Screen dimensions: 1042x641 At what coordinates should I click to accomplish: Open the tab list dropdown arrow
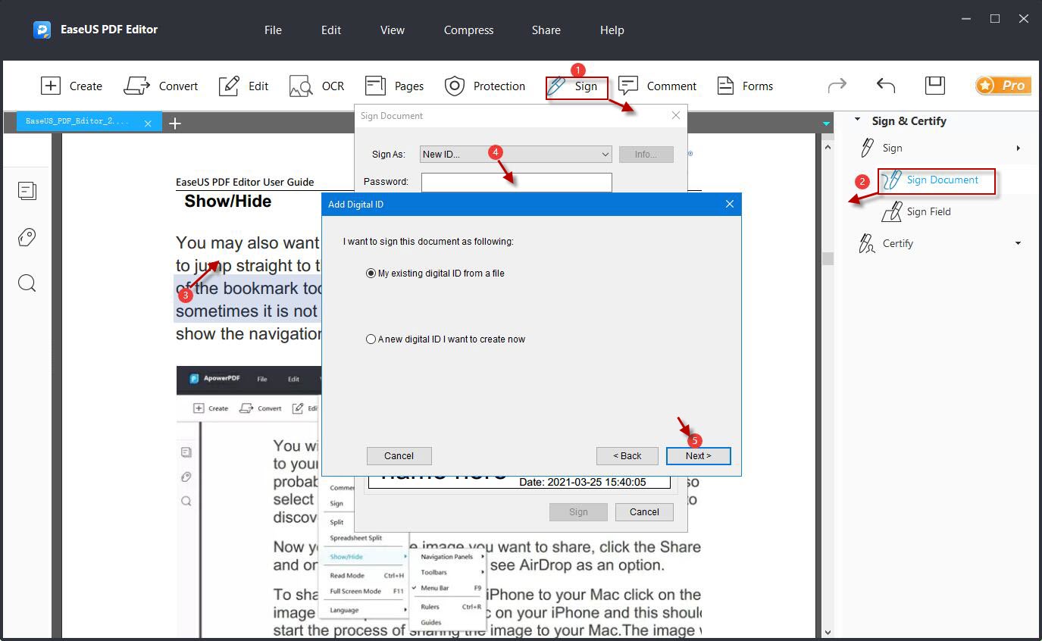coord(826,123)
